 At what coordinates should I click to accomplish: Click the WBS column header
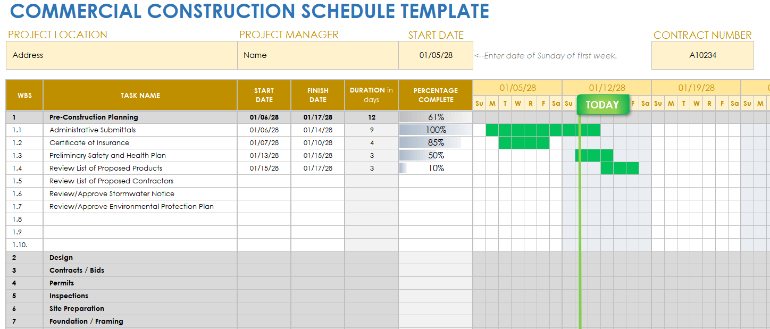click(24, 96)
